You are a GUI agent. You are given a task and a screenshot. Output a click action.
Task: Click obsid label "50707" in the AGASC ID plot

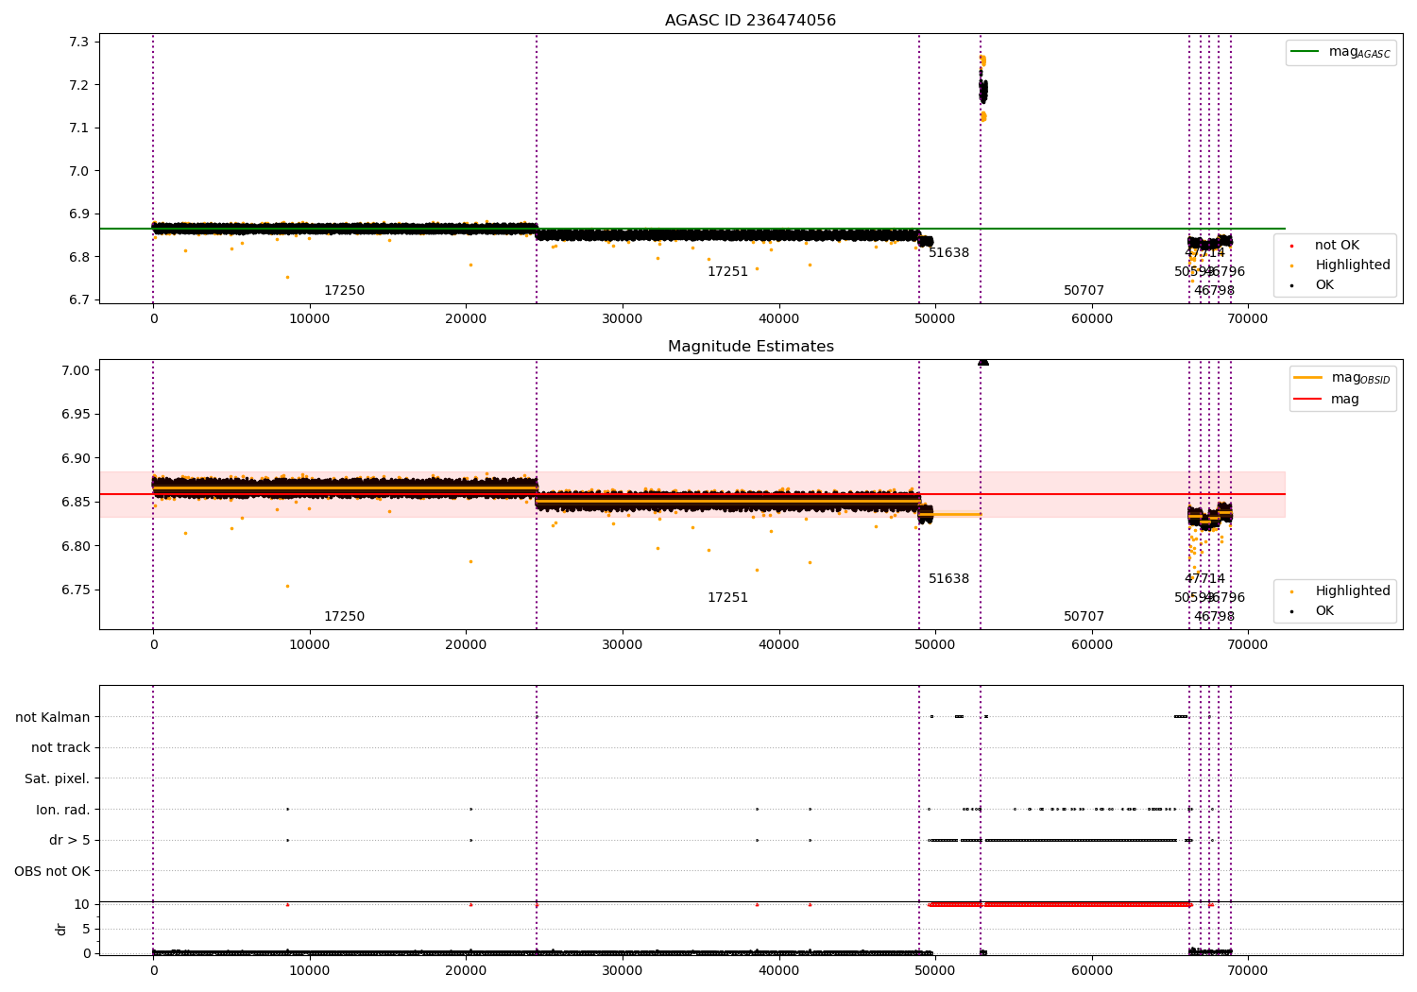1084,291
